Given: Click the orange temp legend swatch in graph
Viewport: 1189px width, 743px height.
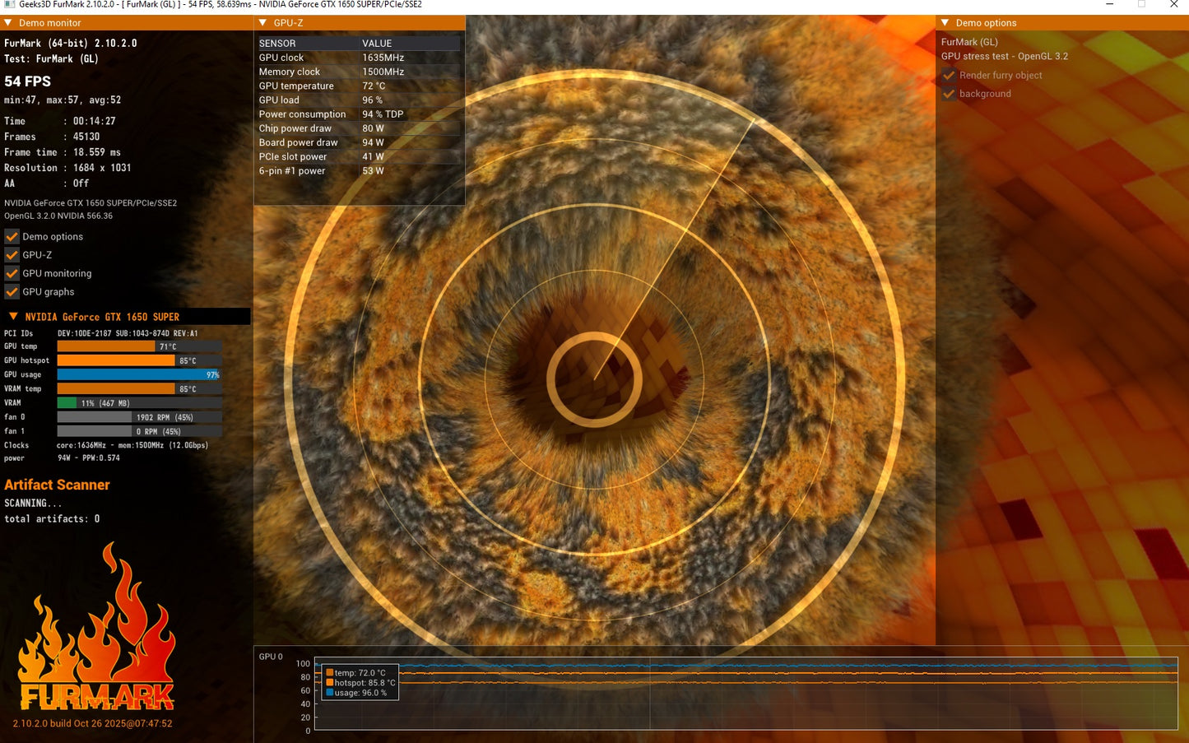Looking at the screenshot, I should pos(330,673).
